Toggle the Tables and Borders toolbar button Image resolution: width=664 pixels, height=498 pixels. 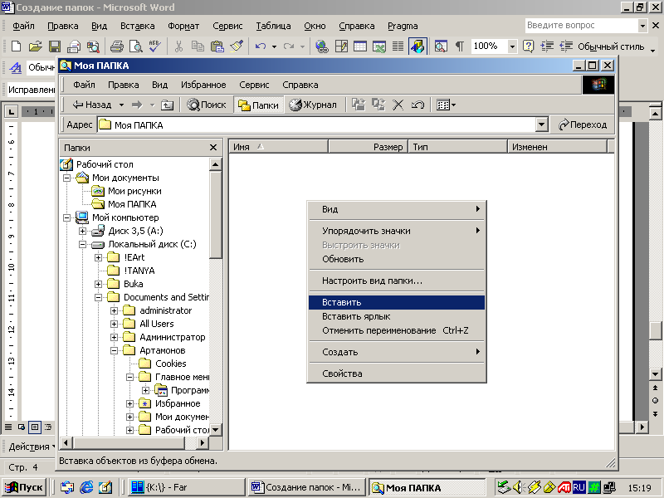(x=341, y=46)
